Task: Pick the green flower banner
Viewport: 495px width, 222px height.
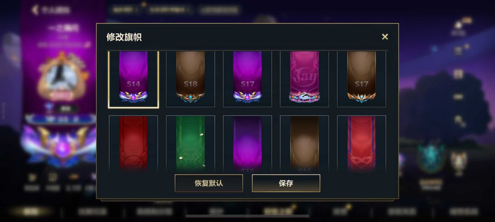Action: coord(190,144)
